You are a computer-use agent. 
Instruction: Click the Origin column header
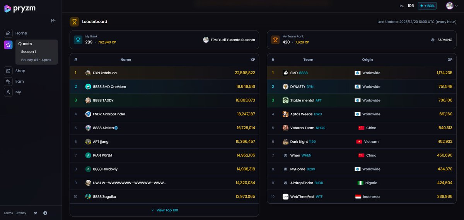click(367, 60)
